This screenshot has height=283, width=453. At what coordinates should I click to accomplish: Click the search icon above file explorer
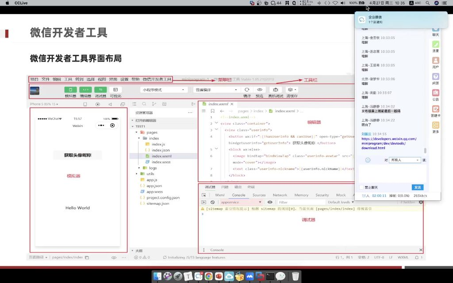[144, 104]
